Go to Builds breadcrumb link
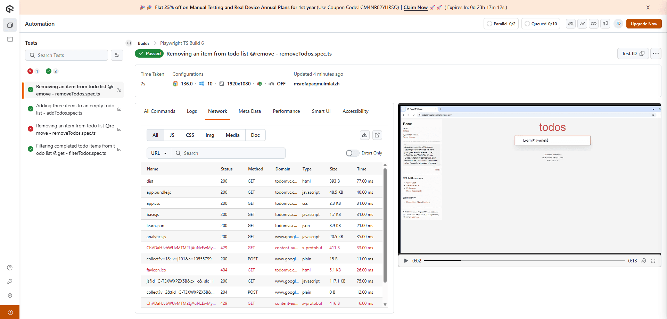The image size is (667, 319). (x=143, y=43)
